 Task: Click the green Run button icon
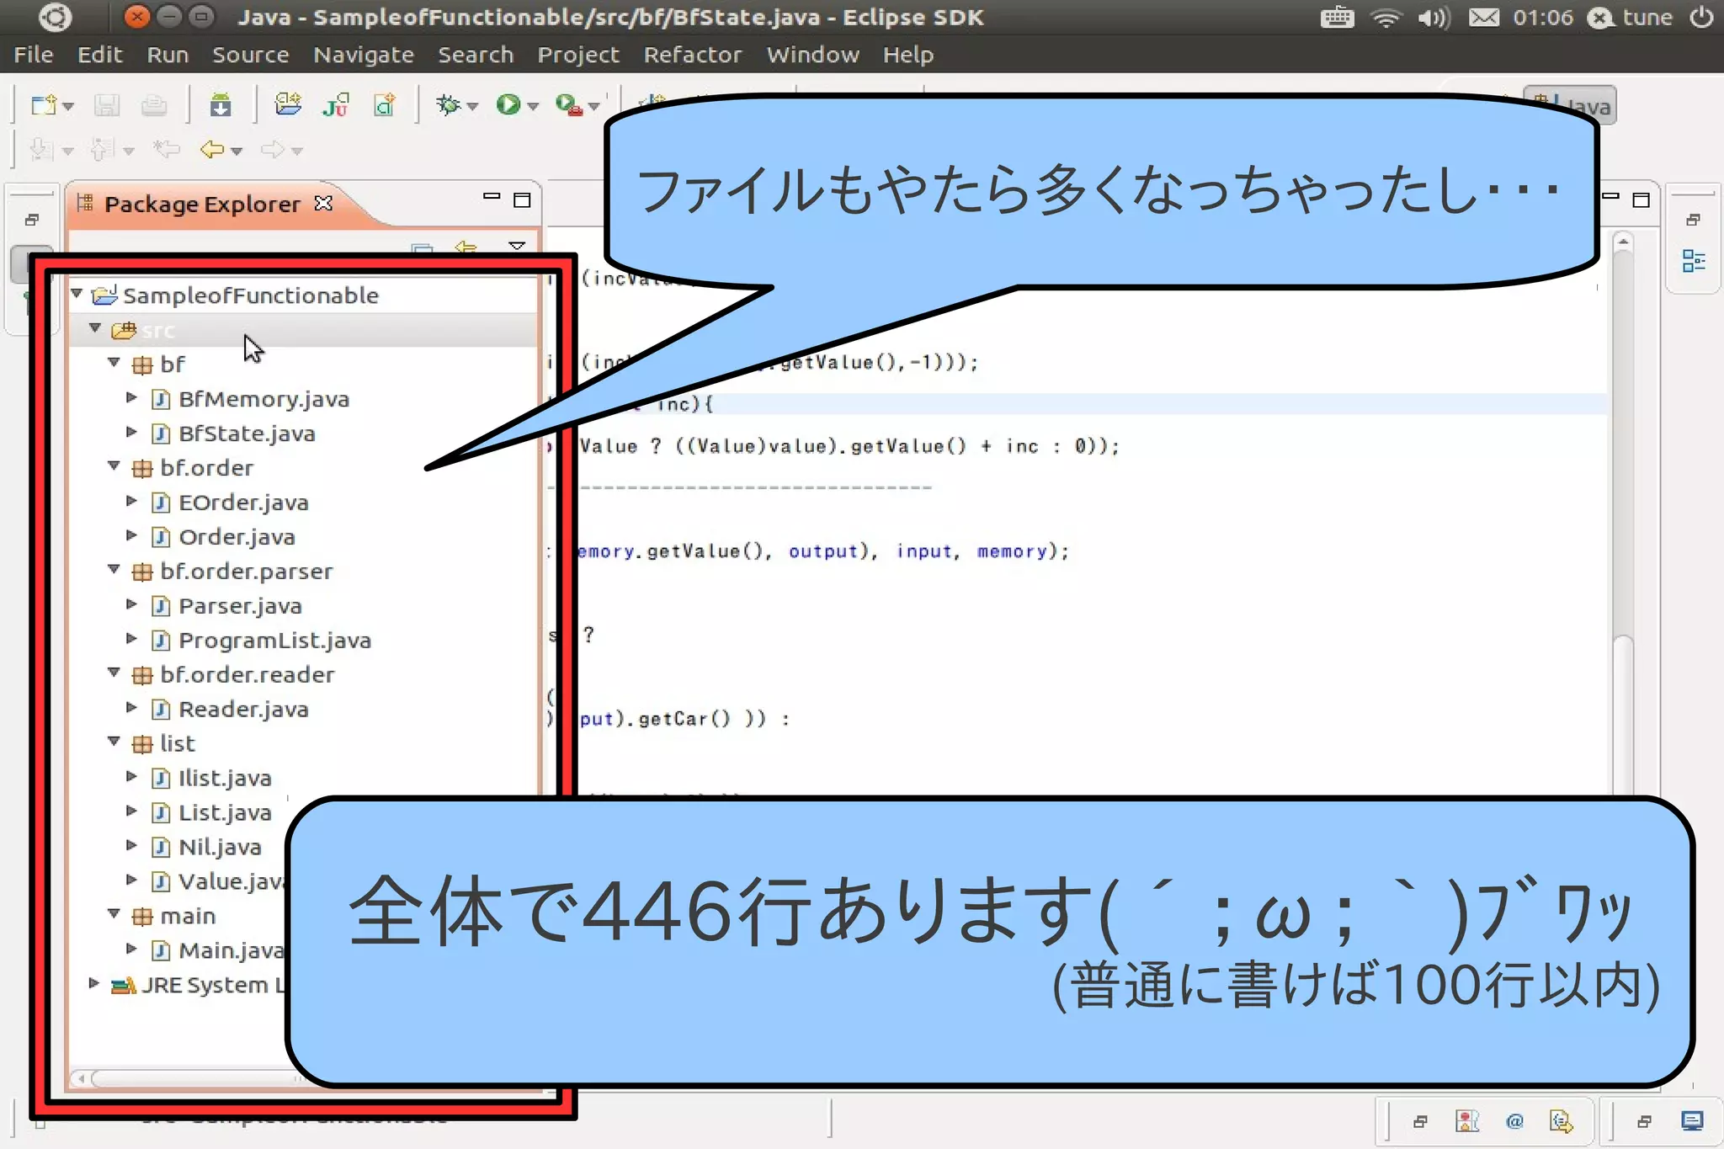coord(508,104)
